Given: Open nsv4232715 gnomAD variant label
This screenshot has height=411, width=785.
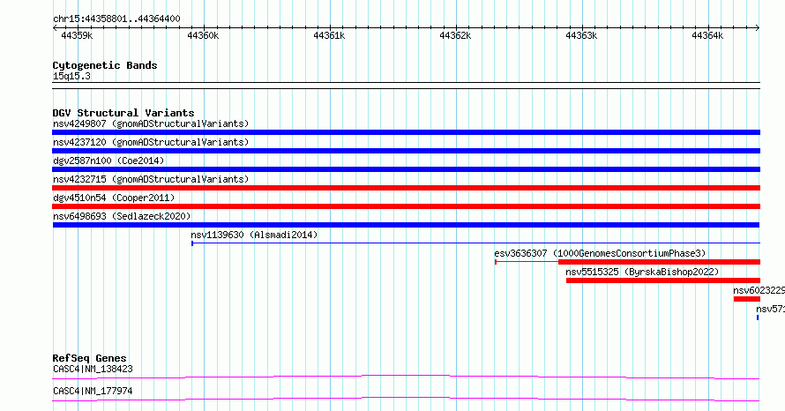Looking at the screenshot, I should 151,179.
